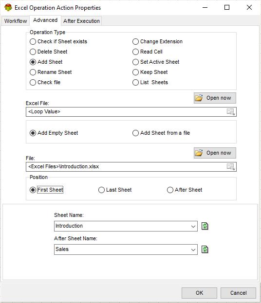This screenshot has width=261, height=303.
Task: Click the After Sheet Name text Sales
Action: 62,249
